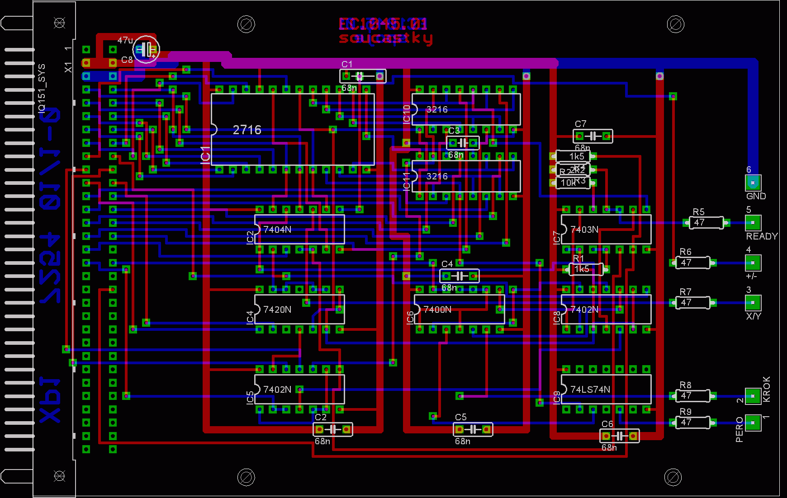787x498 pixels.
Task: Select the 74LS74N chip labeled IC9
Action: (606, 390)
